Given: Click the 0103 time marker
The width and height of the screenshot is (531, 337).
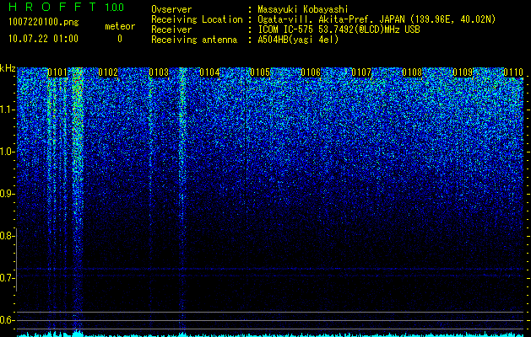Looking at the screenshot, I should click(159, 72).
